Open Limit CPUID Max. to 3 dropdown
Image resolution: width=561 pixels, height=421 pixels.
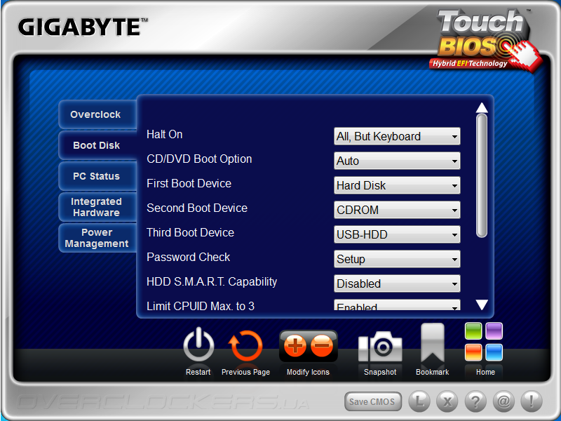[x=397, y=305]
